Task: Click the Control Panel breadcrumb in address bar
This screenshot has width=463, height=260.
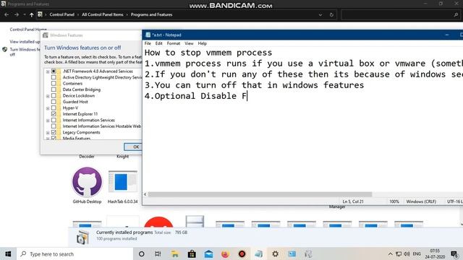Action: (61, 14)
